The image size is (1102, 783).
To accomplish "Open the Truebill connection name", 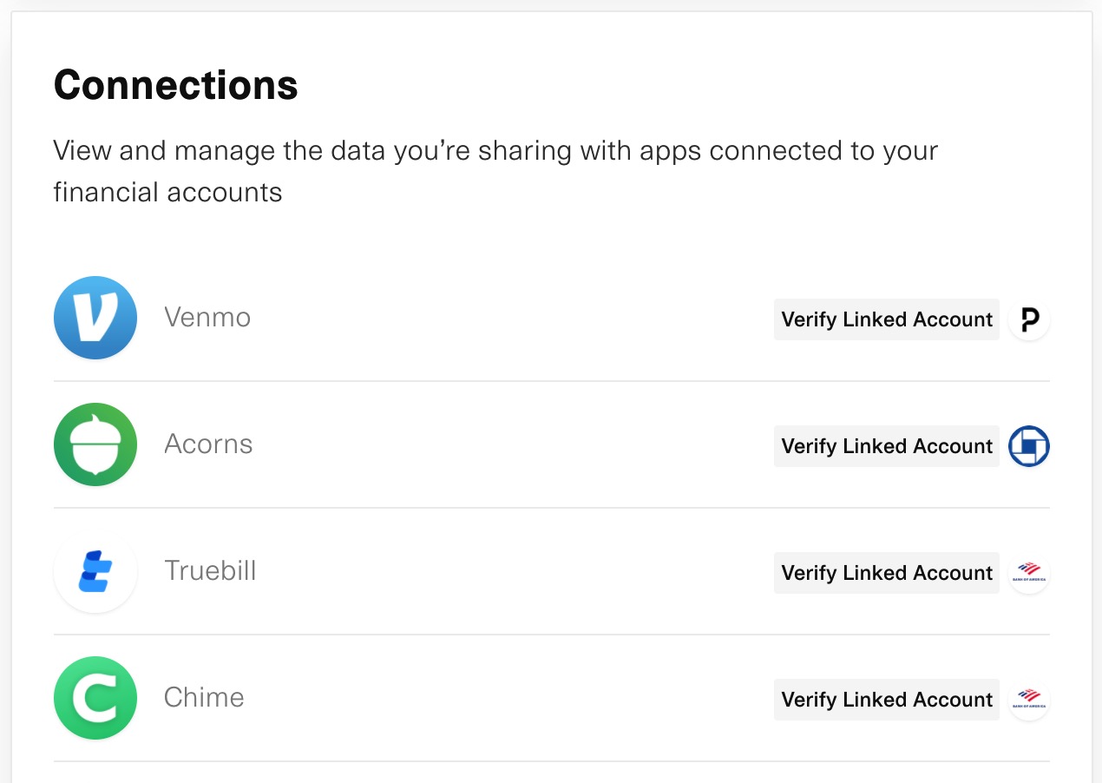I will [210, 571].
